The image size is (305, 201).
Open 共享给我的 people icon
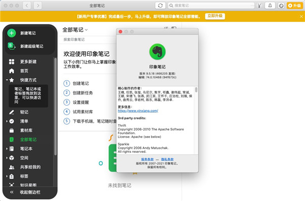(12, 167)
